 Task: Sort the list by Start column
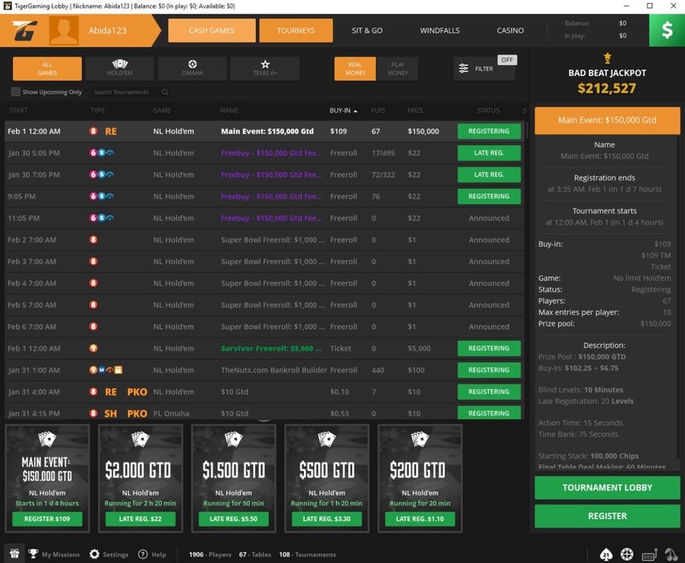click(18, 111)
